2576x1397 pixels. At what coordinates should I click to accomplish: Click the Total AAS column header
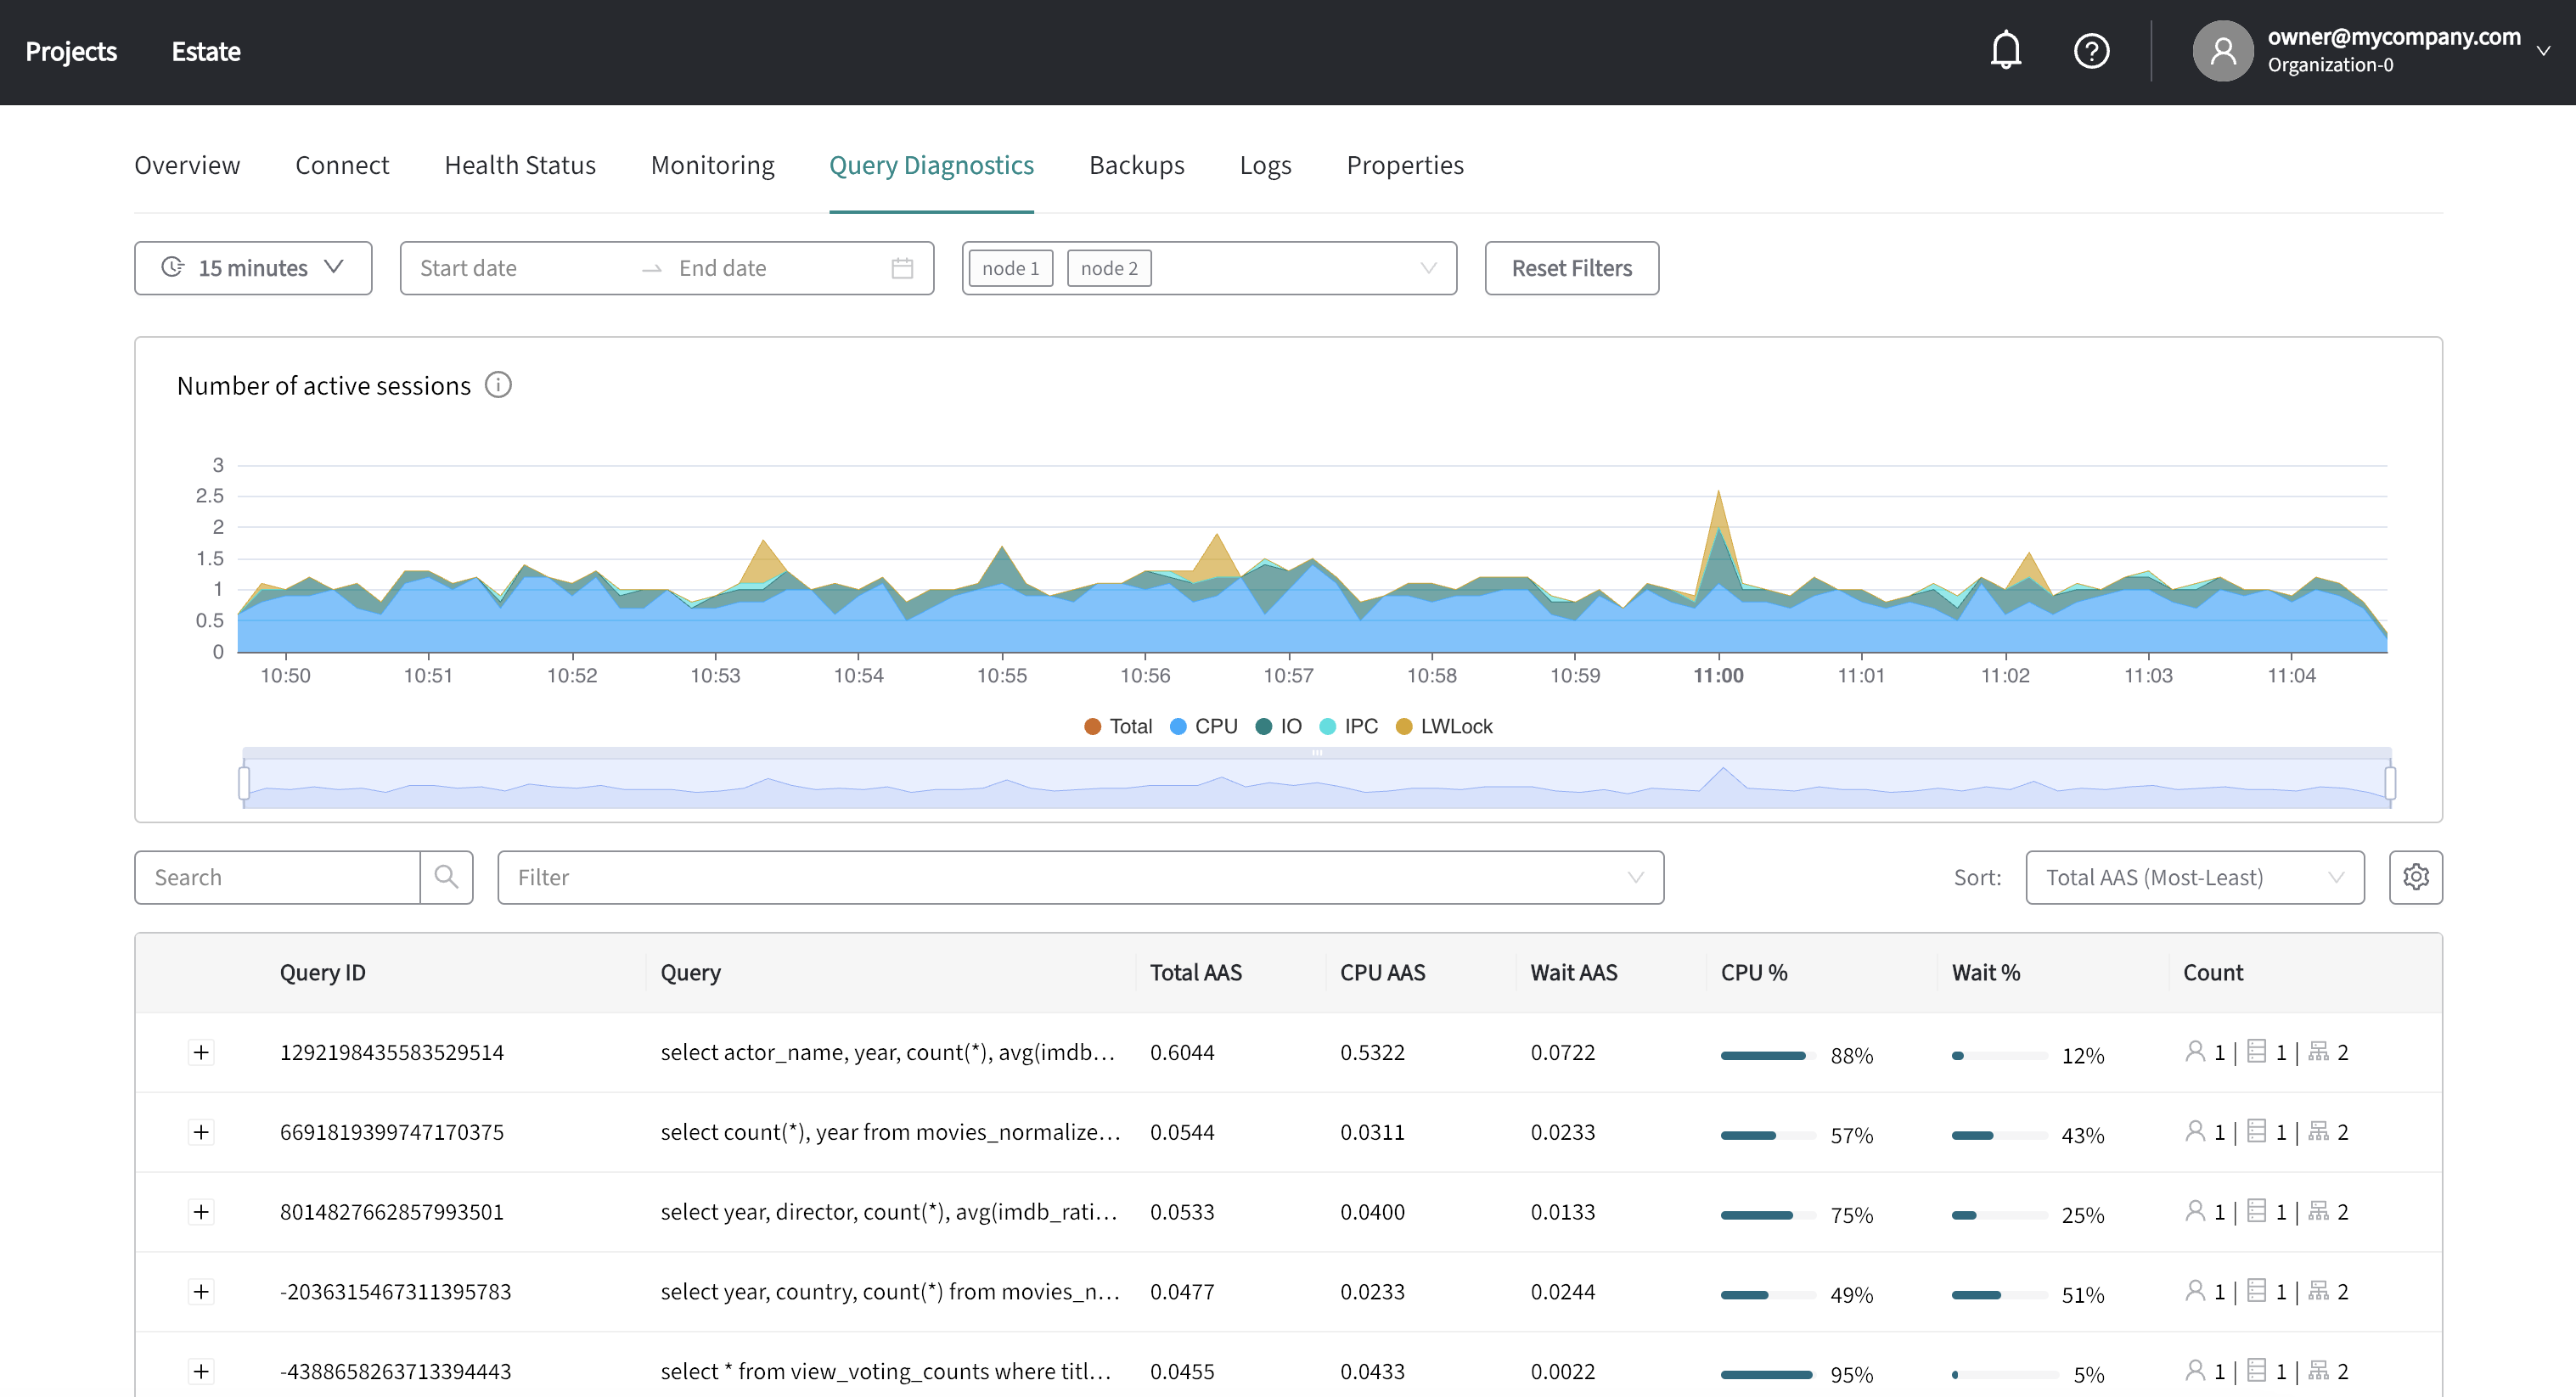[x=1195, y=973]
